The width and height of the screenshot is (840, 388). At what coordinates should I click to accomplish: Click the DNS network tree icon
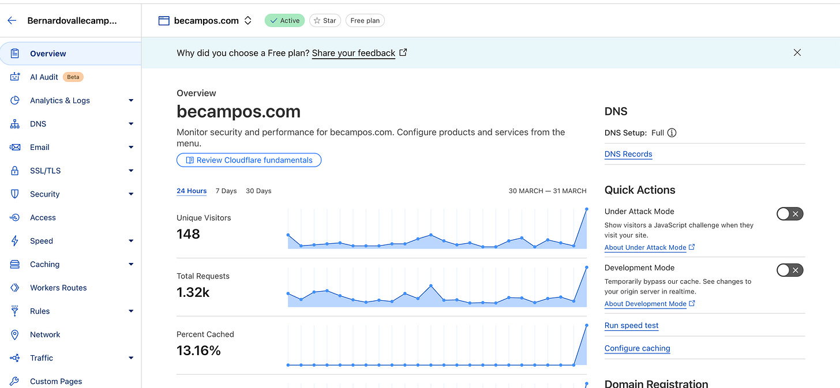coord(15,124)
